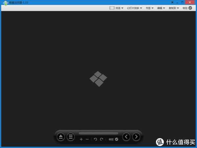
Task: Click the center four-diamond logo placeholder
Action: click(98, 79)
